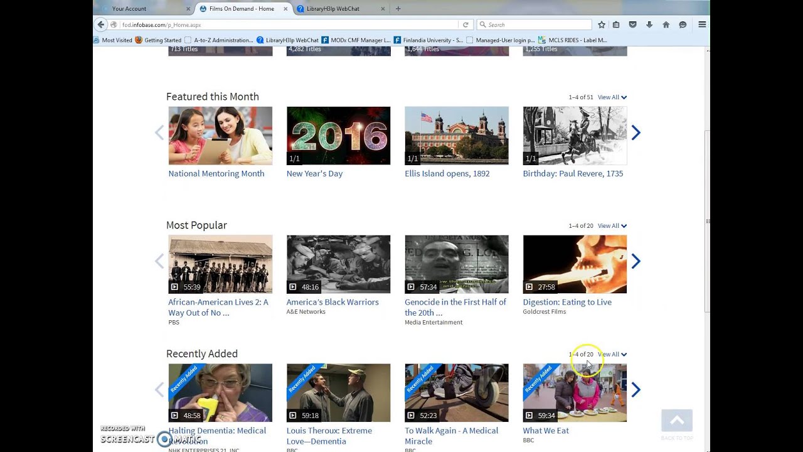Close the LibraryH3lp WebChat tab
Viewport: 803px width, 452px height.
[384, 9]
